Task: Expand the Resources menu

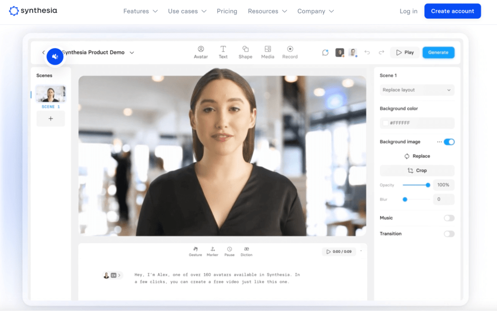Action: (x=267, y=11)
